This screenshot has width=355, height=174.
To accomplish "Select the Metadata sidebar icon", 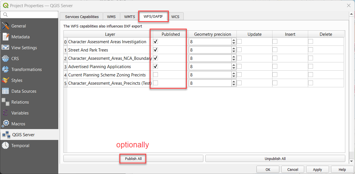I will (21, 37).
